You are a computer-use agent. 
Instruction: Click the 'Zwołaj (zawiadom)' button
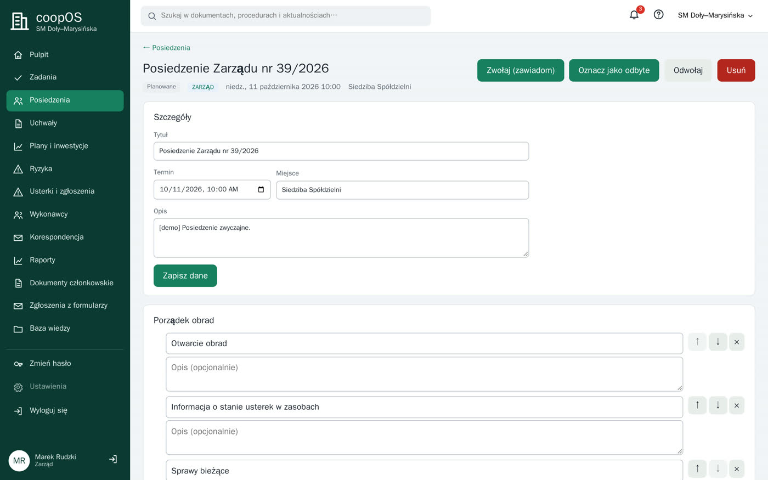521,70
